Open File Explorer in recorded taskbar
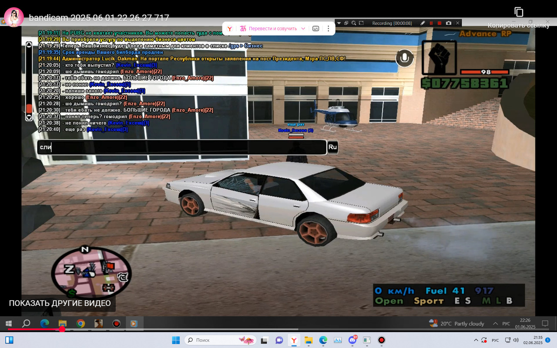 (x=62, y=324)
